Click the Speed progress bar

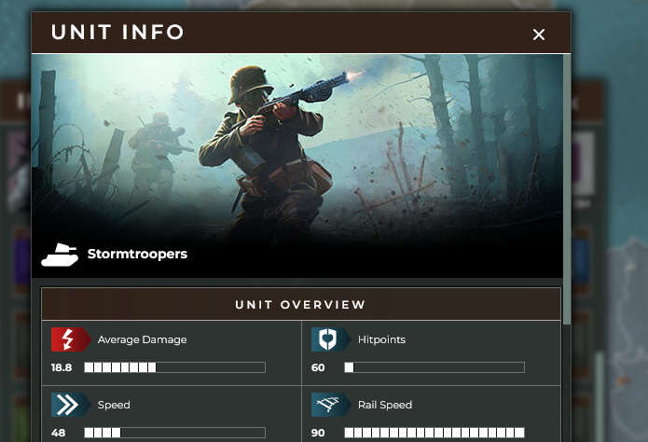pos(174,433)
